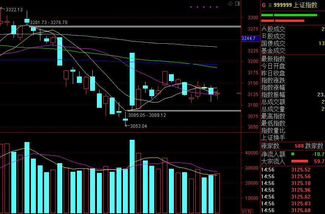The width and height of the screenshot is (325, 214).
Task: Select the tick row showing 3125.62
Action: [x=293, y=197]
